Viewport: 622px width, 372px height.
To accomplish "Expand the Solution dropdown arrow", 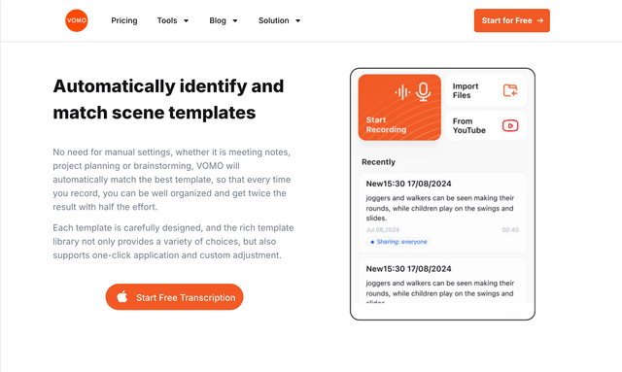I will tap(298, 21).
